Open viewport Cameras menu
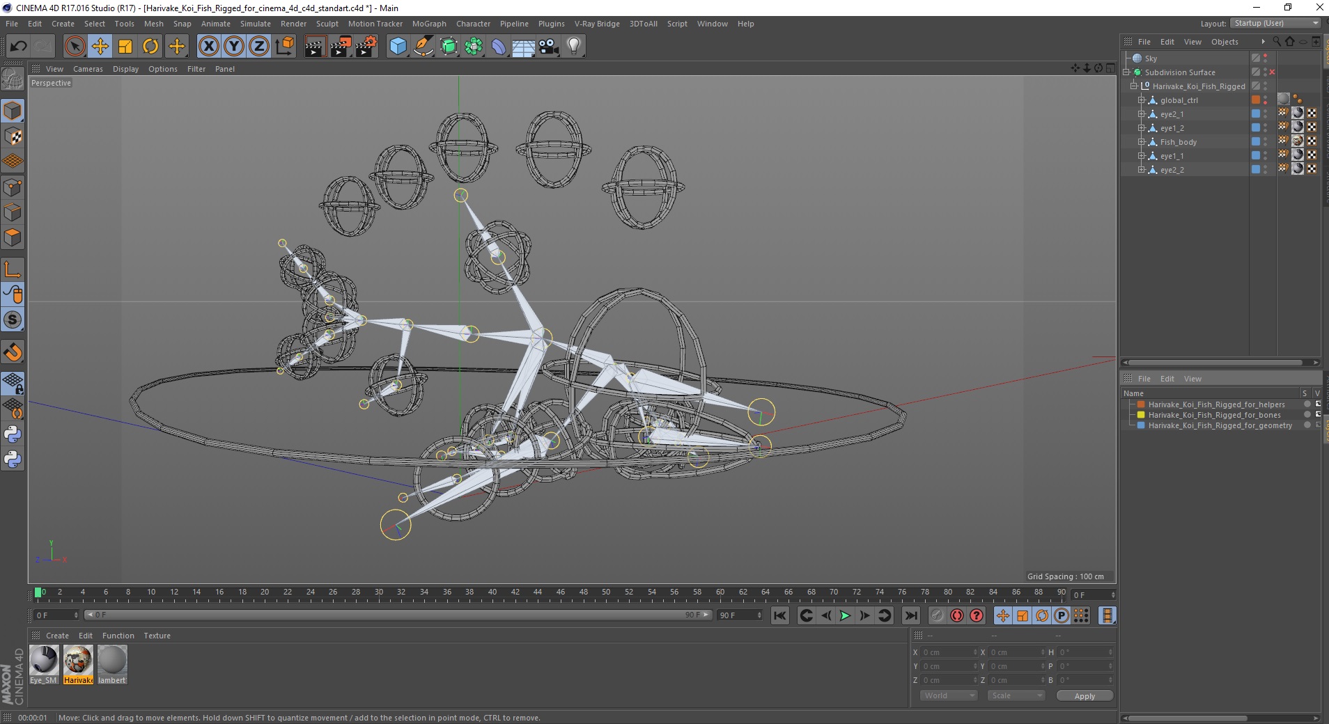Image resolution: width=1329 pixels, height=724 pixels. click(x=88, y=69)
